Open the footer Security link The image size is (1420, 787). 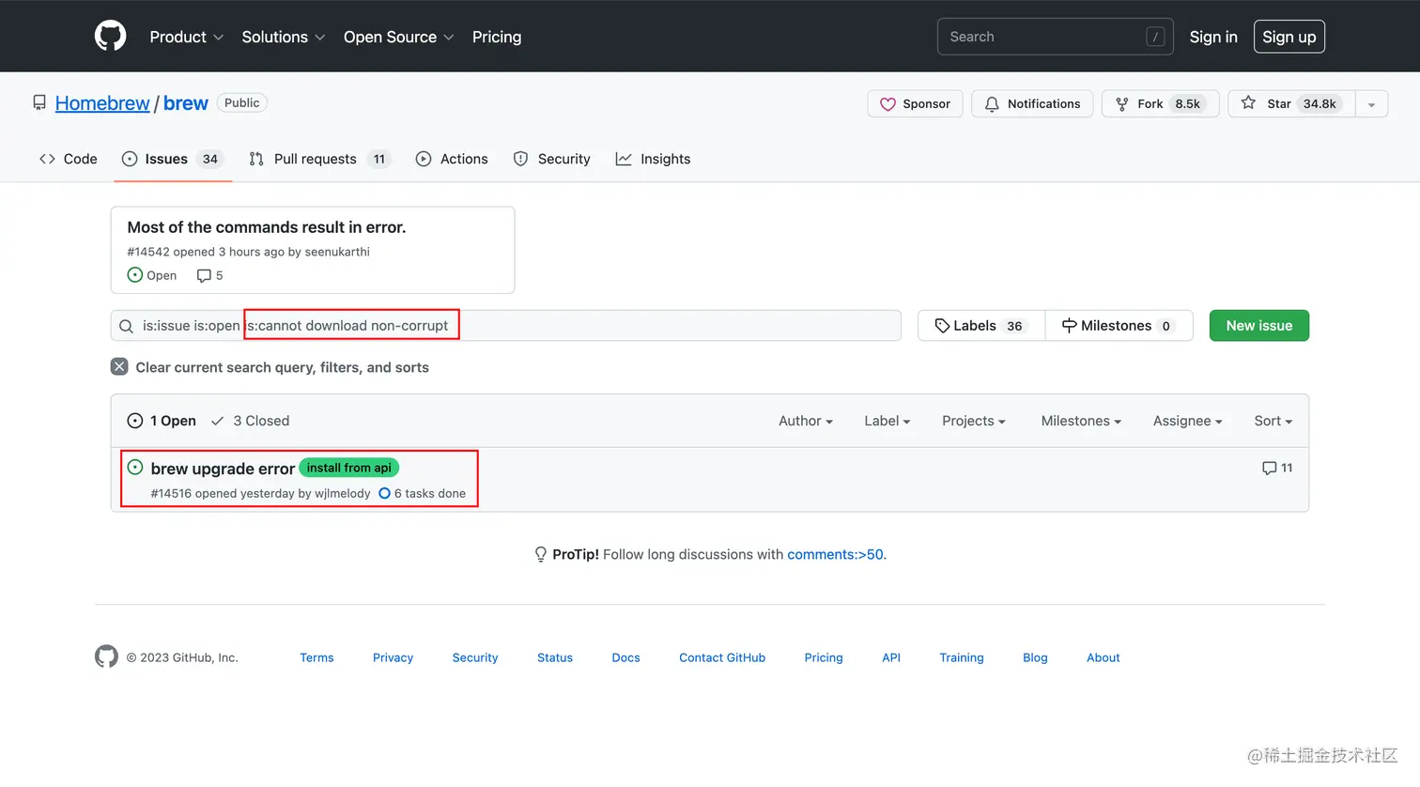[475, 657]
